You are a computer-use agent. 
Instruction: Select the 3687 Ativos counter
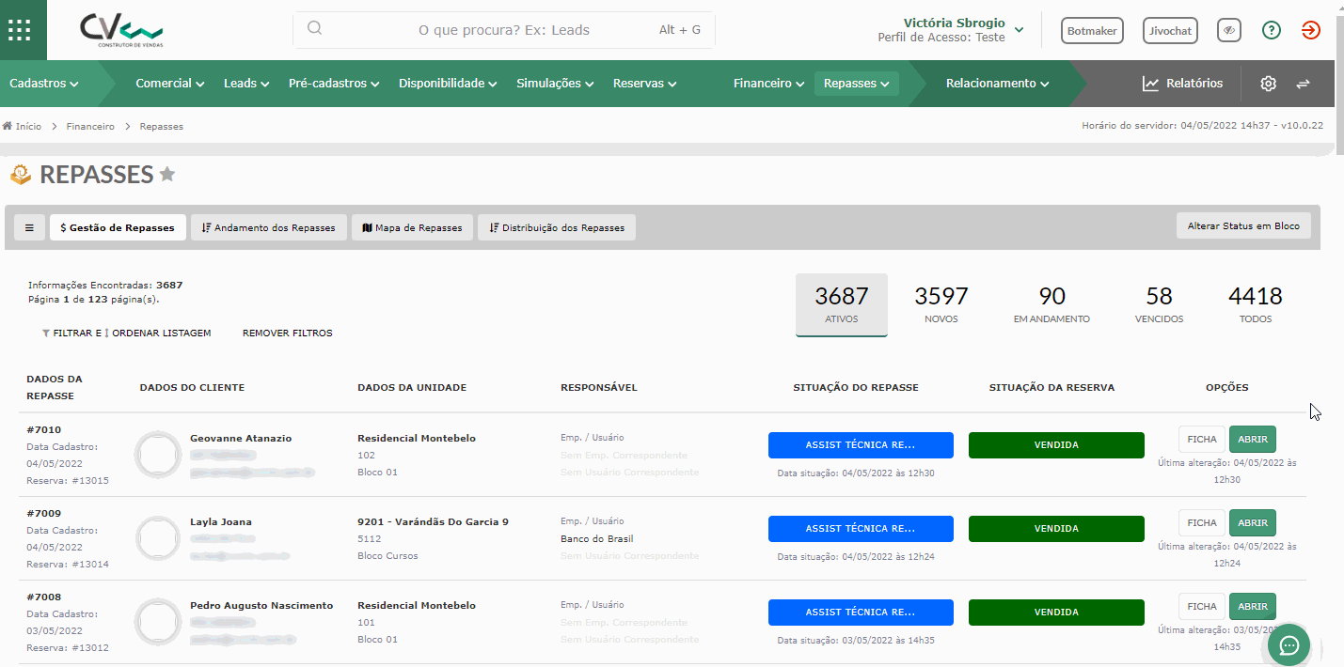tap(842, 304)
